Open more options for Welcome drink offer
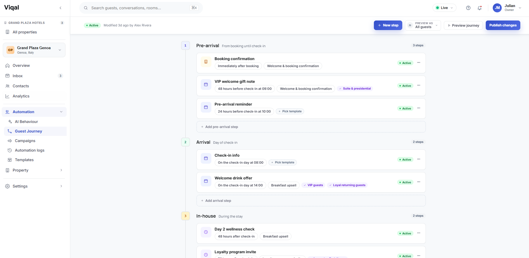 (x=419, y=182)
